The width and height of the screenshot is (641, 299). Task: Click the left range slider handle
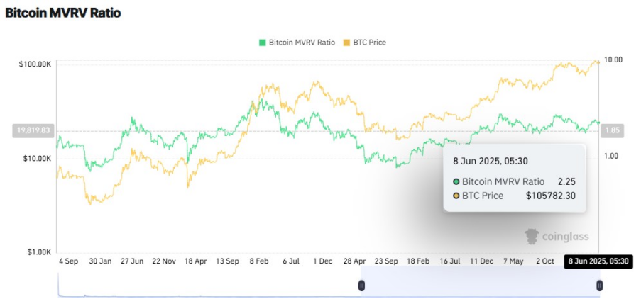click(x=361, y=285)
